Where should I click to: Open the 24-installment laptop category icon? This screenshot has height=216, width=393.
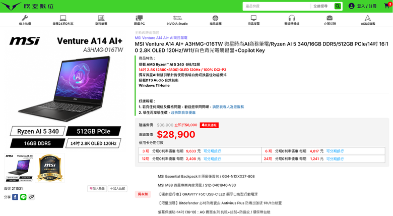pos(63,18)
